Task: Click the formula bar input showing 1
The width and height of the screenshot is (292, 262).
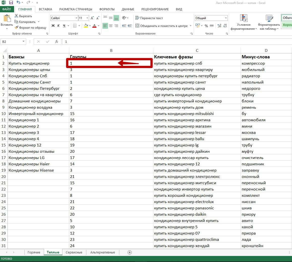Action: point(177,42)
